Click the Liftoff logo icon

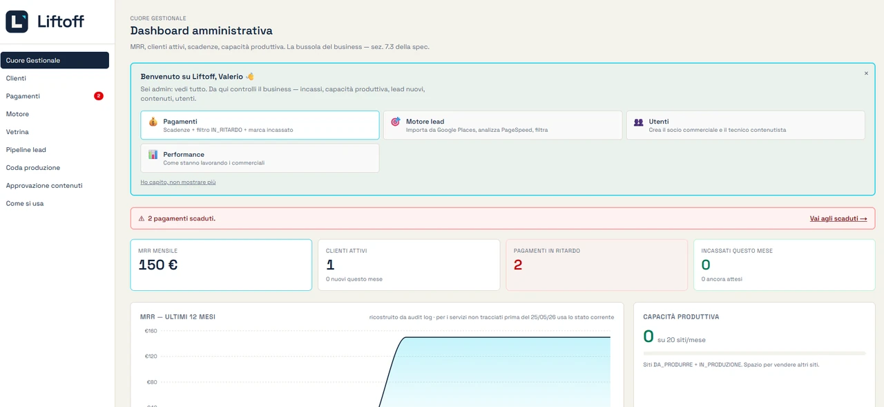click(x=17, y=21)
